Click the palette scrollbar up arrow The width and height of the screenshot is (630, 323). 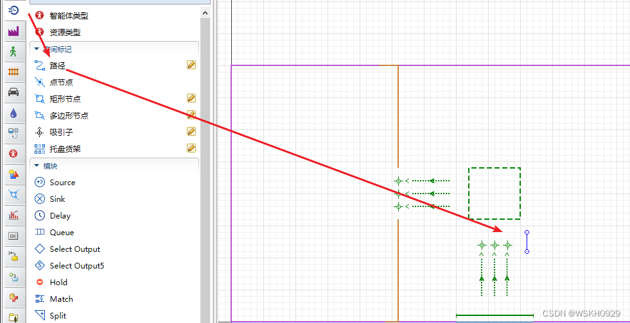pos(205,13)
